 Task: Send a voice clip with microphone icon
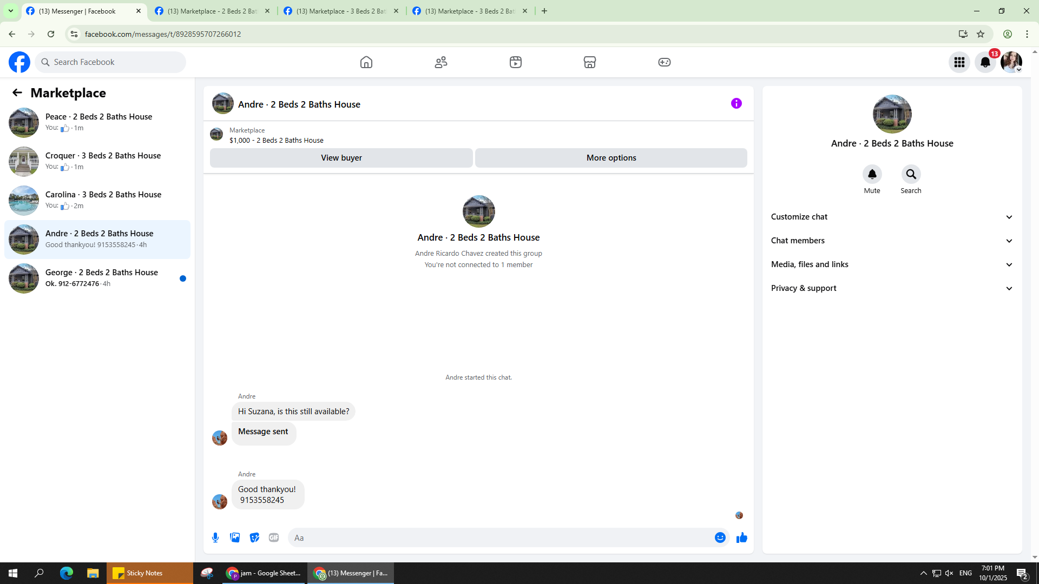(215, 537)
